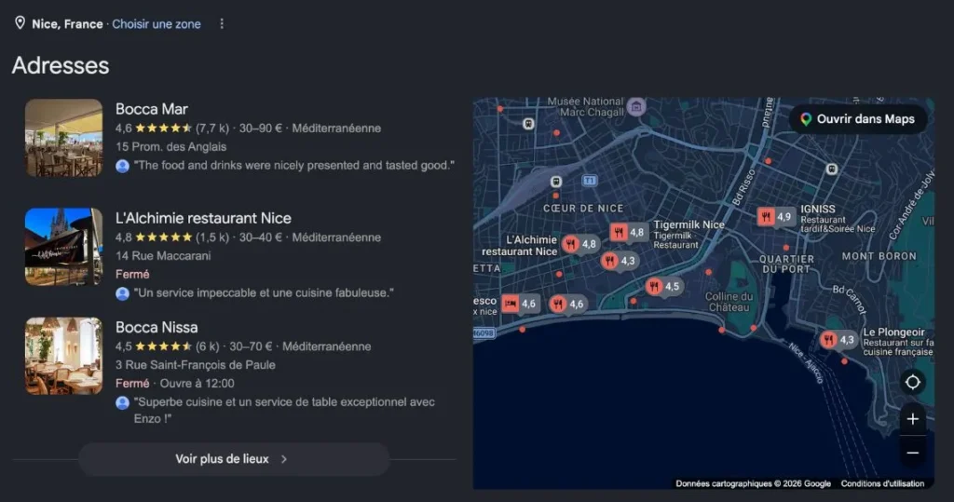Click the L'Alchimie restaurant photo thumbnail

(64, 247)
